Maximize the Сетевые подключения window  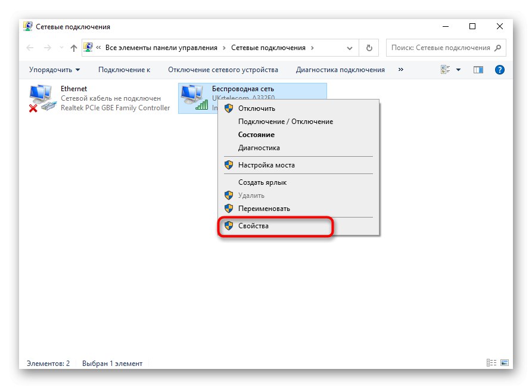472,26
